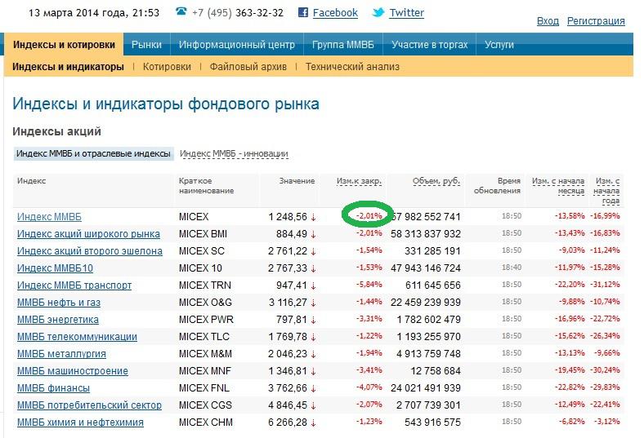This screenshot has height=438, width=644.
Task: Open ММВБ химия и нефтехимия link
Action: click(80, 423)
